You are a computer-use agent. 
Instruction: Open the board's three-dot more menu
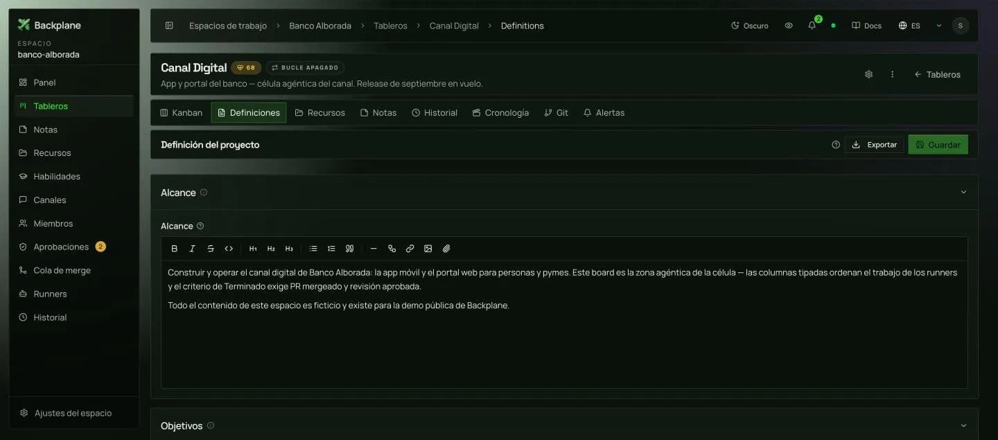click(x=892, y=74)
